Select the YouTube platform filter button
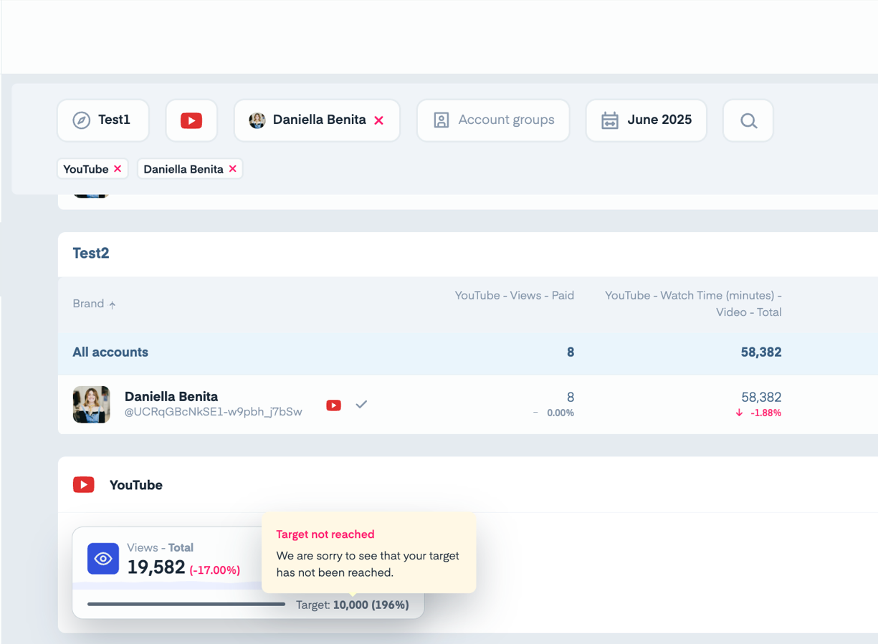This screenshot has width=878, height=644. pos(191,120)
